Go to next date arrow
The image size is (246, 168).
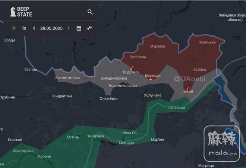point(68,28)
